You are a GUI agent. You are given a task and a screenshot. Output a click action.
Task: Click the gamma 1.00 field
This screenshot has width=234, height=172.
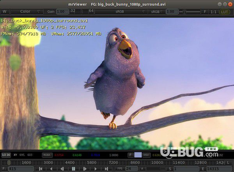click(172, 12)
